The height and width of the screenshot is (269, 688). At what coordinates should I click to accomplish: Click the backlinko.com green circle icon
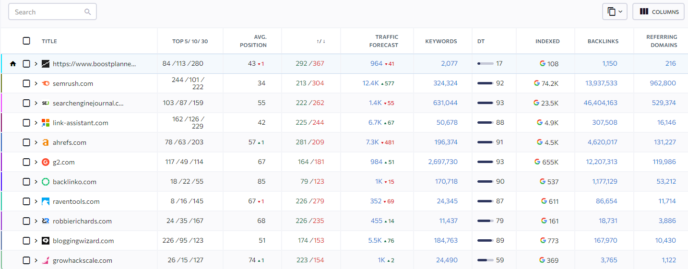(x=46, y=182)
